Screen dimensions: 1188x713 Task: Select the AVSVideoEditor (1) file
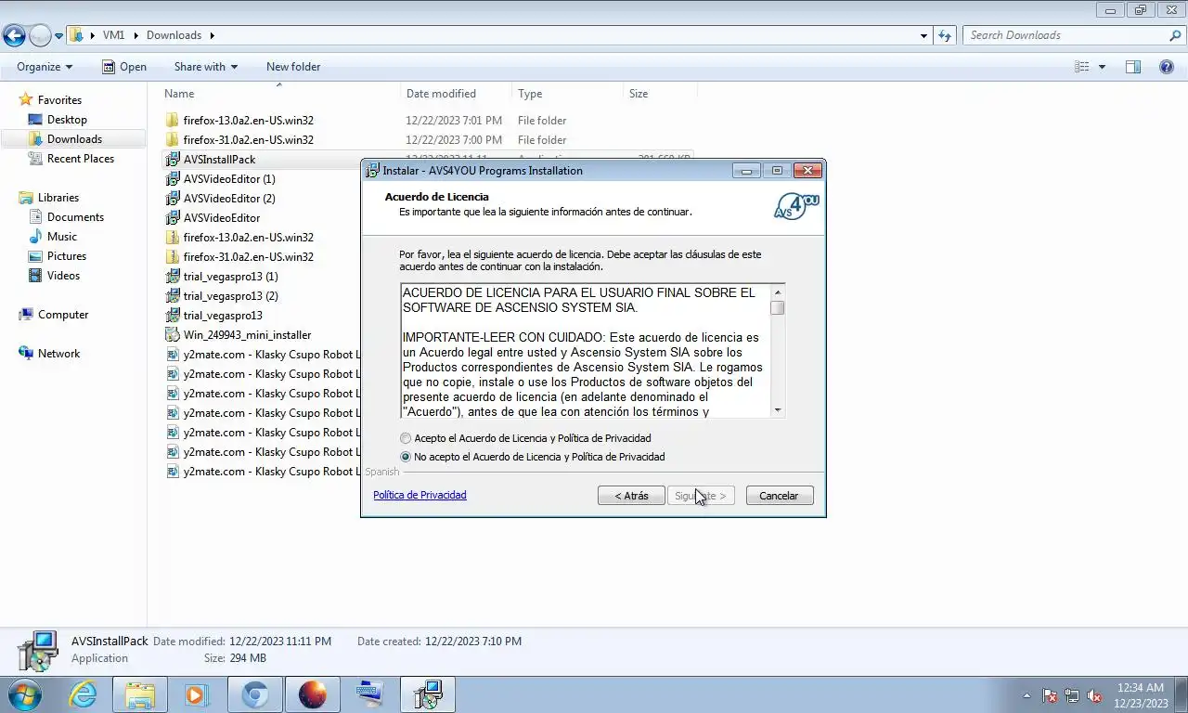[229, 179]
